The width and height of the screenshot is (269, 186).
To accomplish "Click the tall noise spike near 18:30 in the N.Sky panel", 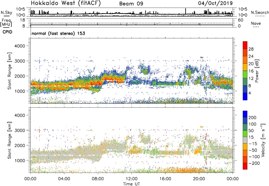I will 186,11.
